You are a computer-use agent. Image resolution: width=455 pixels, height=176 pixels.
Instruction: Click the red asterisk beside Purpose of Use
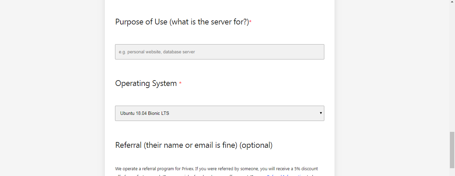(x=250, y=22)
